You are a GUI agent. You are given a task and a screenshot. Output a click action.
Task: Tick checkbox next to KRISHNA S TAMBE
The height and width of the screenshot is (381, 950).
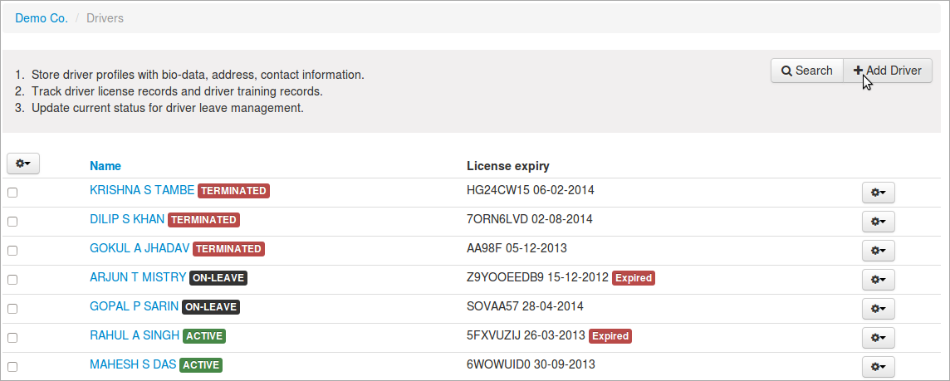pos(12,193)
